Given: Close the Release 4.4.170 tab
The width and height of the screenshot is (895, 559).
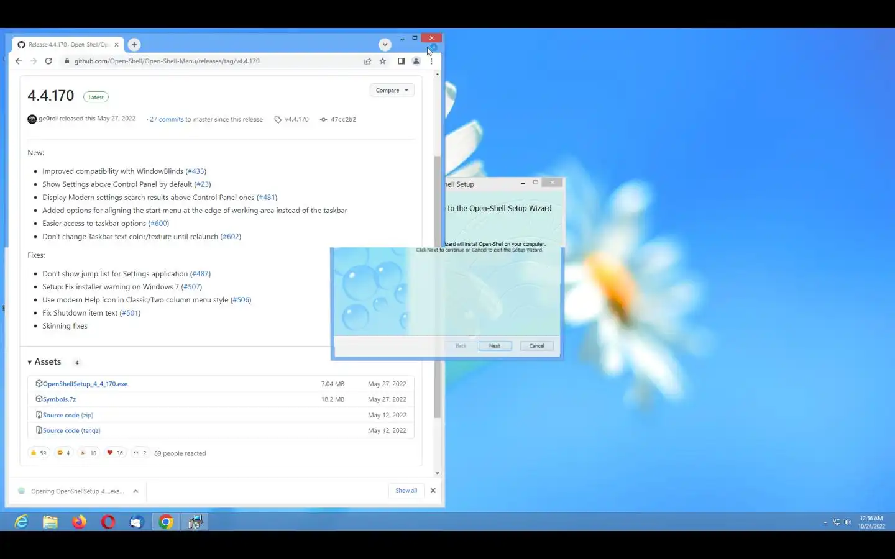Looking at the screenshot, I should coord(116,45).
